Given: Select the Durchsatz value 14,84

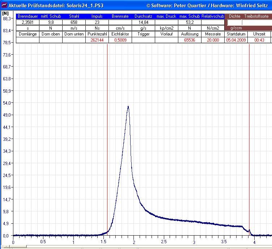Looking at the screenshot, I should [143, 22].
